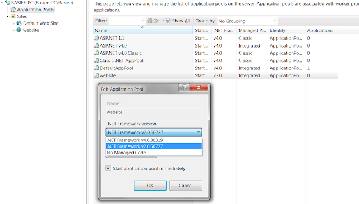This screenshot has height=204, width=359.
Task: Sort by the Identity column header
Action: tap(287, 30)
